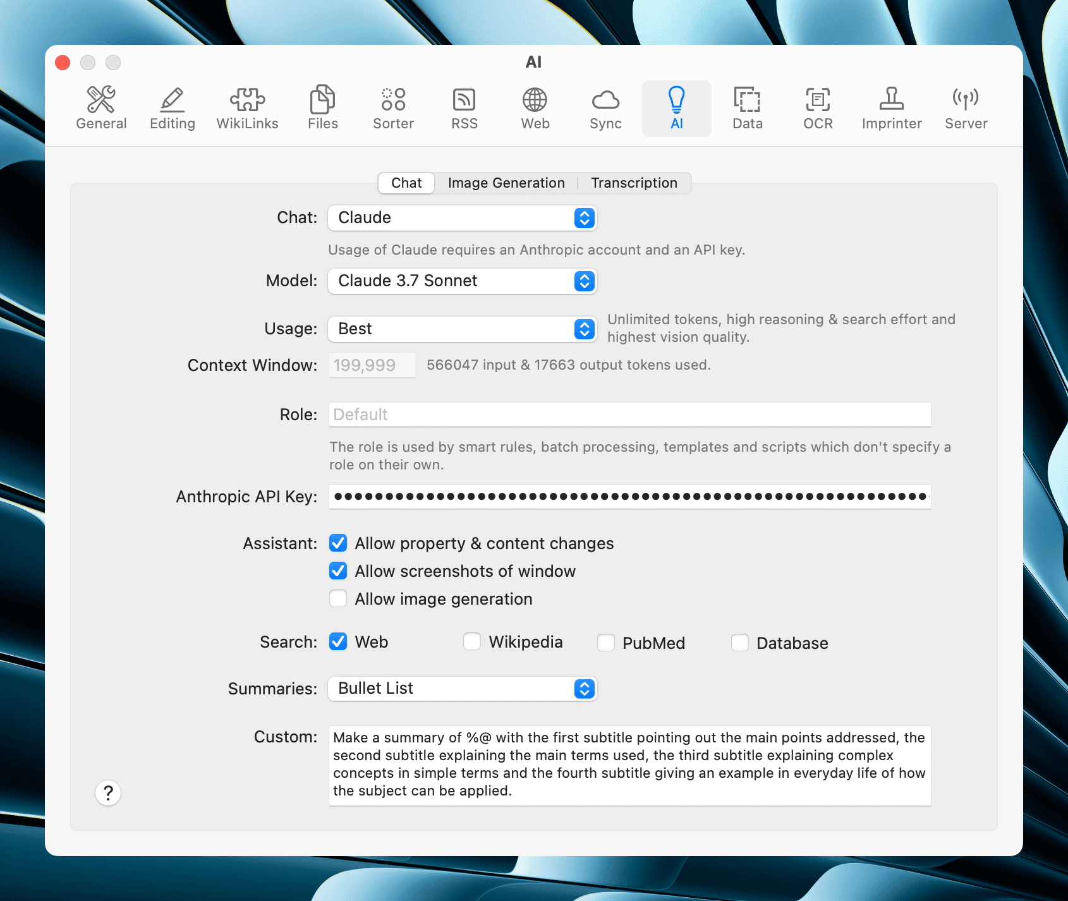Viewport: 1068px width, 901px height.
Task: Open the Usage dropdown showing Best
Action: click(463, 329)
